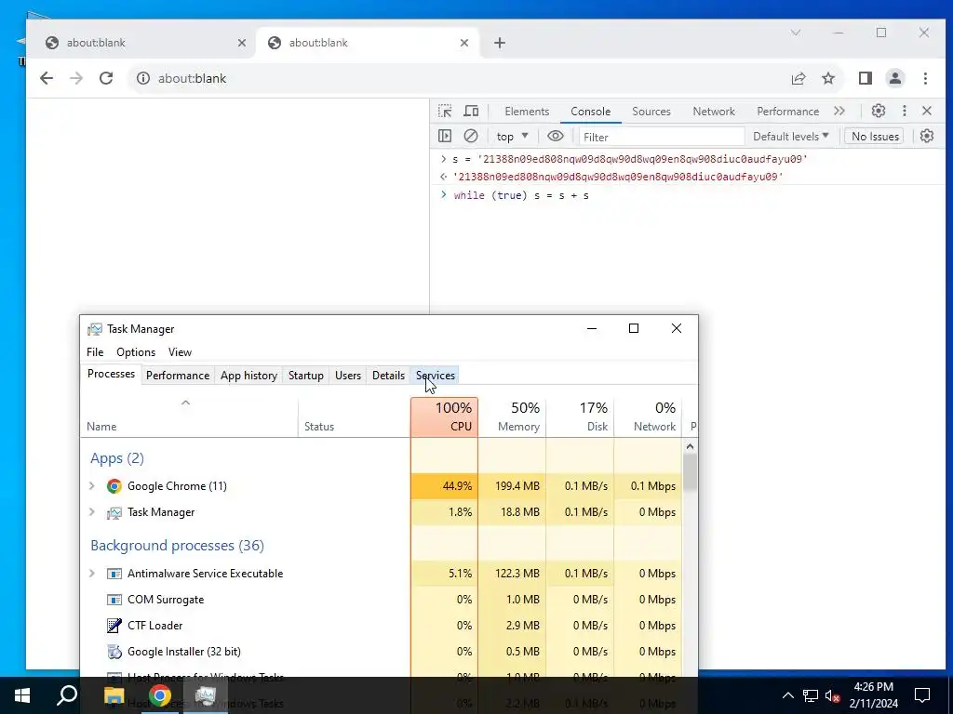Sort processes by the Disk column
Screen dimensions: 953x714
coord(581,417)
